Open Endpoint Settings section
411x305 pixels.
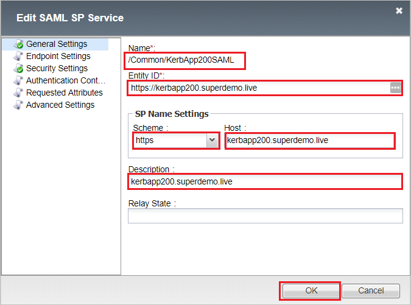pos(58,56)
